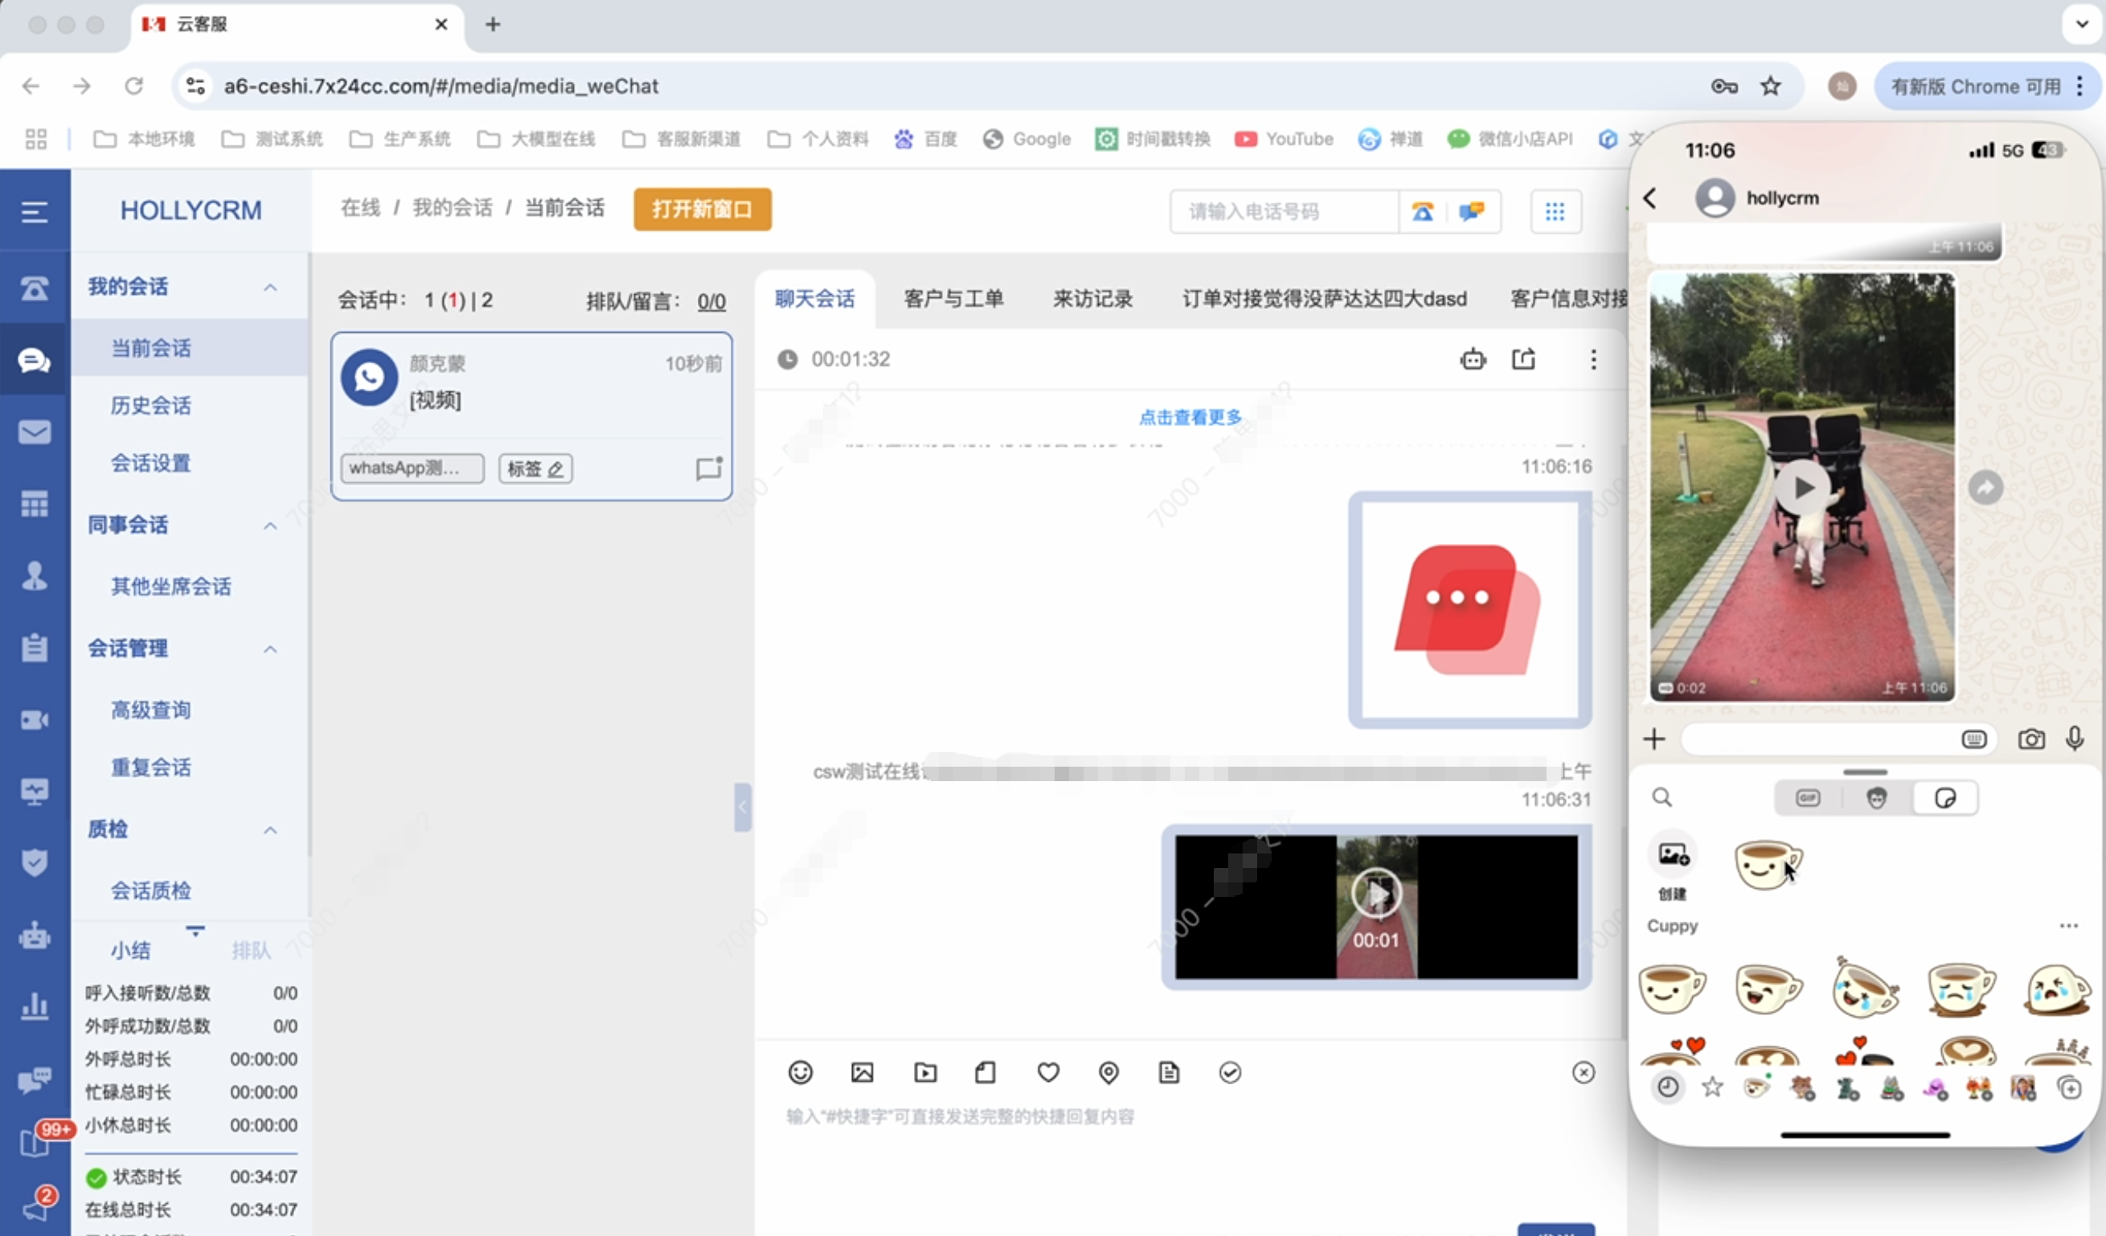
Task: Select 排队 status tab
Action: click(x=251, y=950)
